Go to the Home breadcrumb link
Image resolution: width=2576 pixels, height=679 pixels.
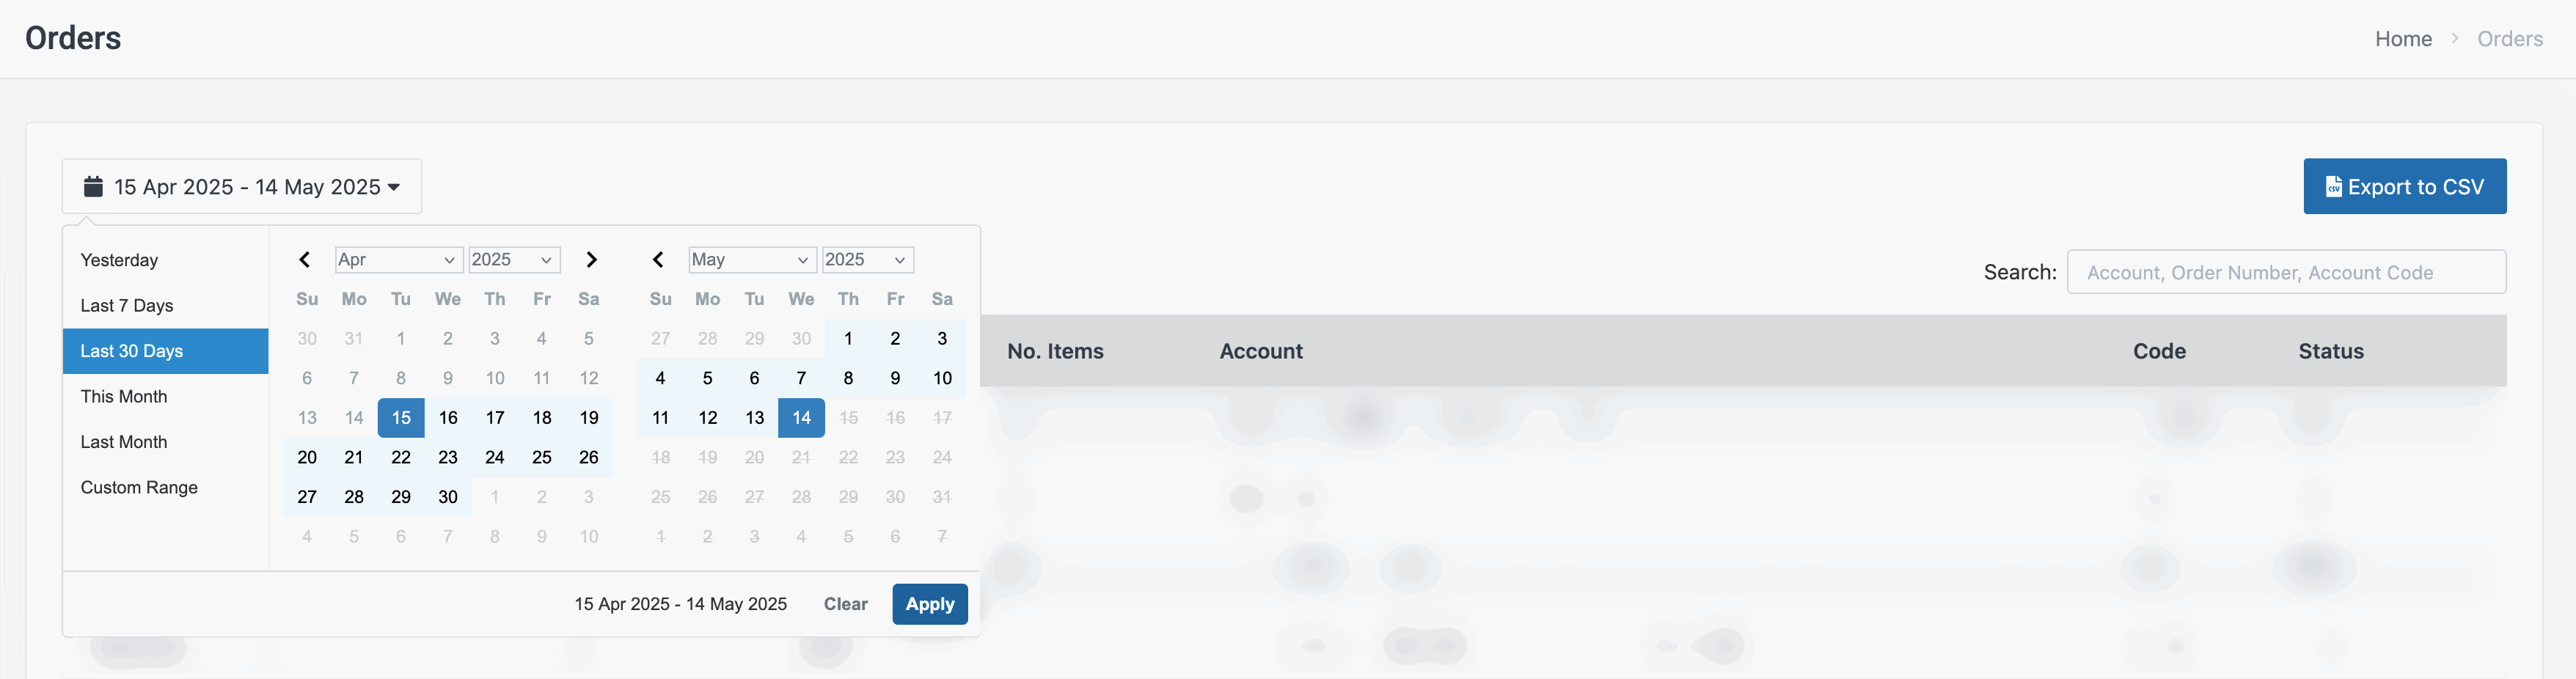pyautogui.click(x=2403, y=39)
